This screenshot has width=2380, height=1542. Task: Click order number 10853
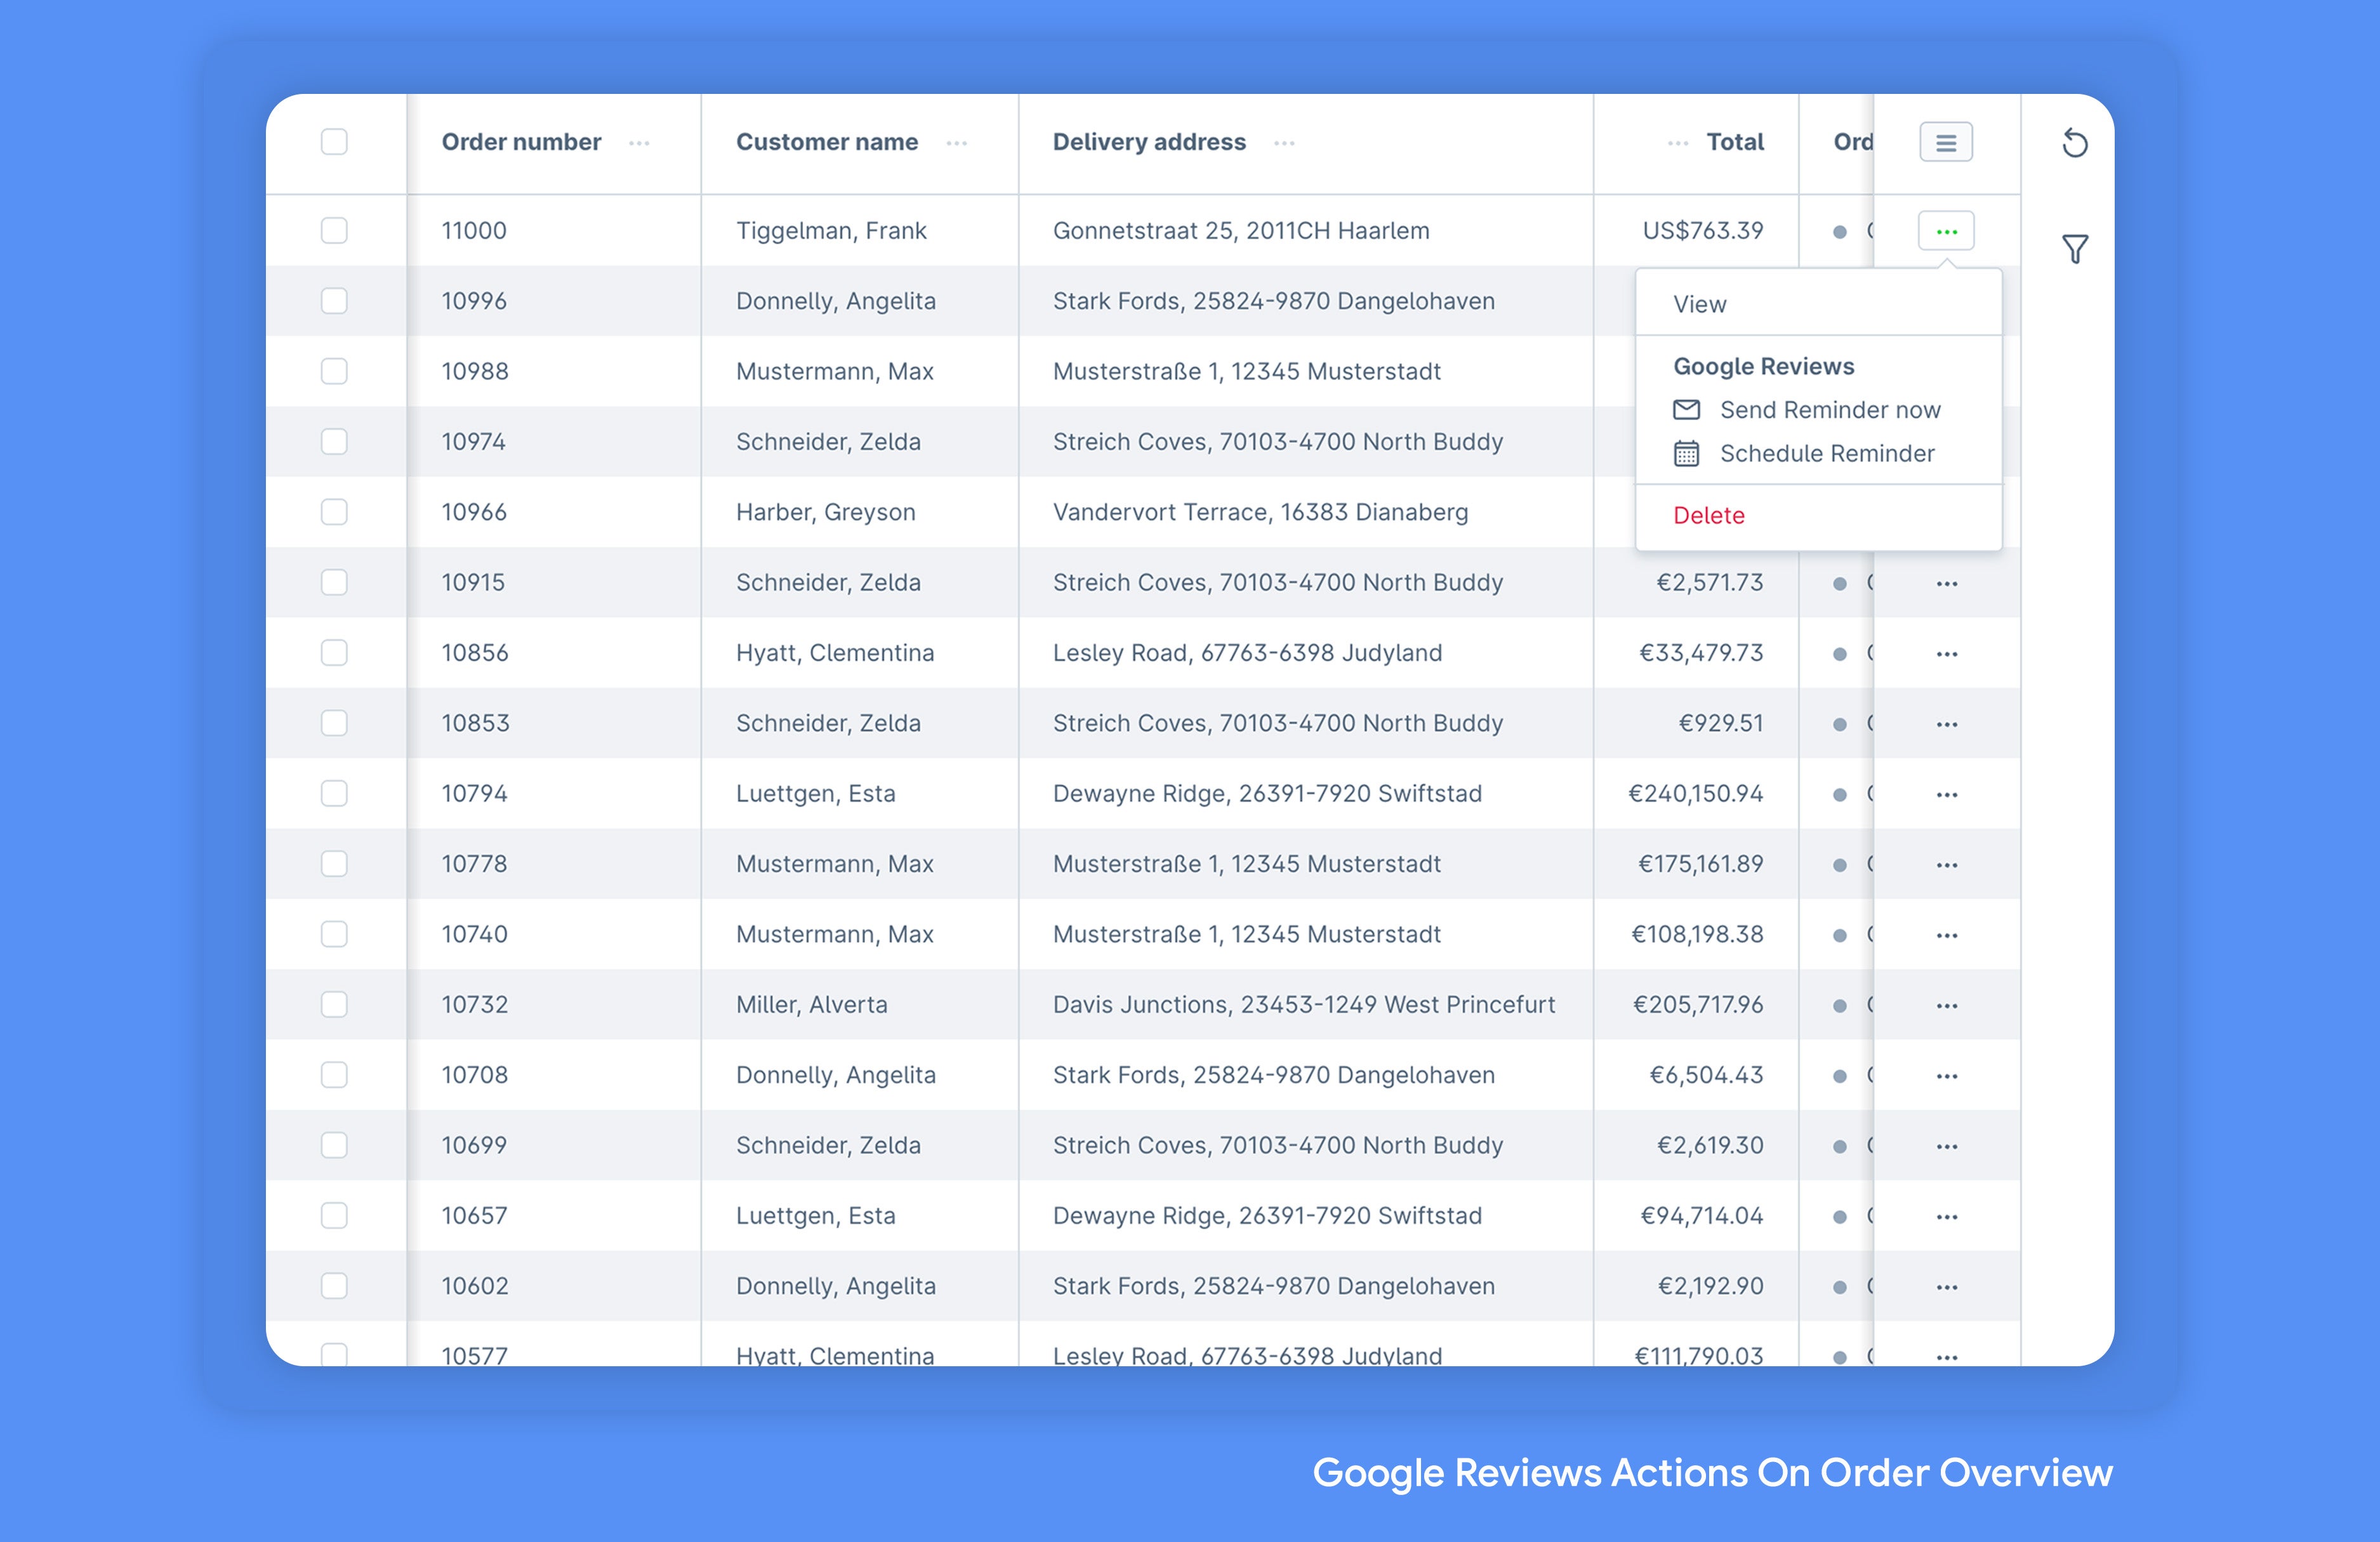point(475,722)
